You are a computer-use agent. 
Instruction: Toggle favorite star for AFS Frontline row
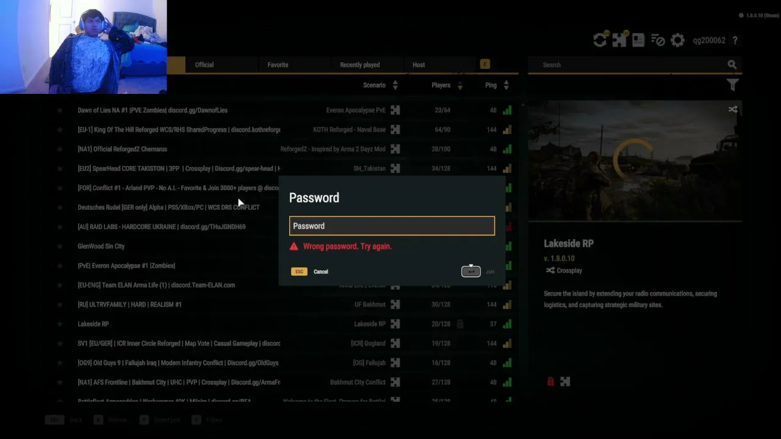[60, 382]
